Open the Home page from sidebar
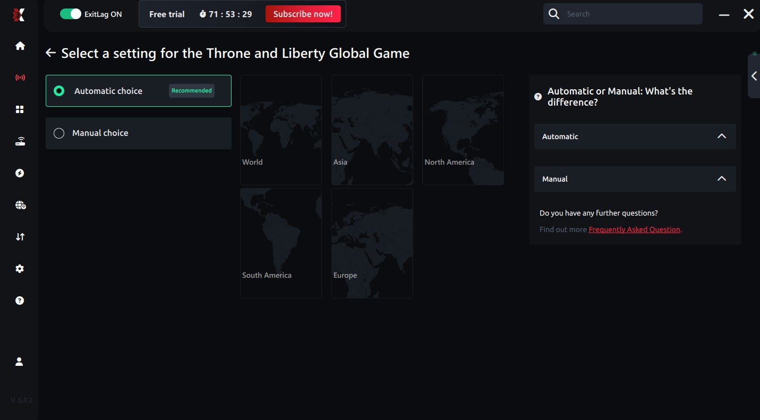The height and width of the screenshot is (420, 760). coord(20,46)
